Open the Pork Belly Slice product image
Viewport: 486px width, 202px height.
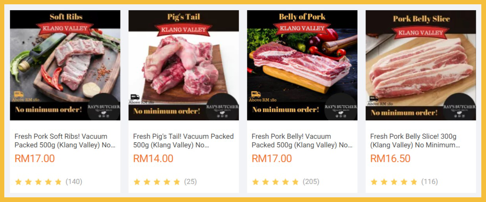pyautogui.click(x=421, y=65)
